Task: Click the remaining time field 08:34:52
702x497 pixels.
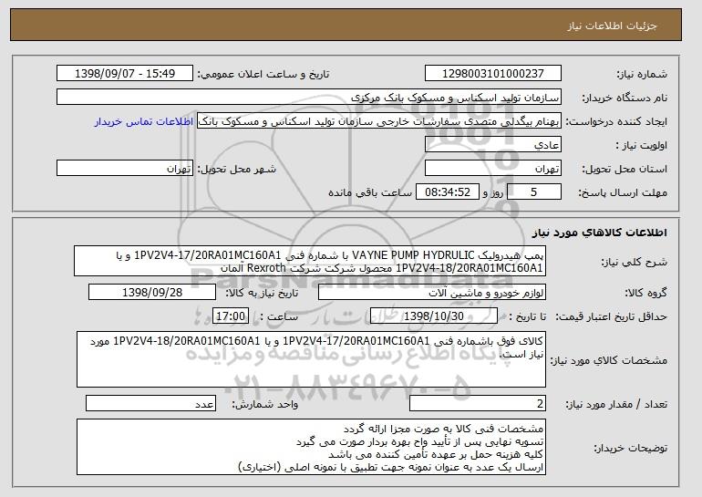Action: tap(448, 192)
